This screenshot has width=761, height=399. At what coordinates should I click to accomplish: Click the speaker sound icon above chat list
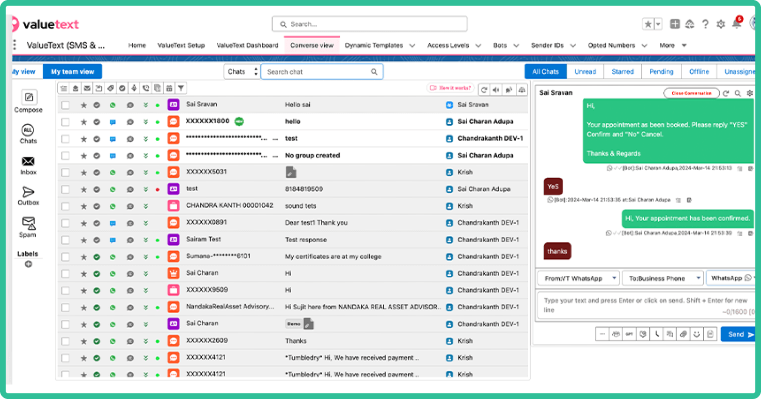tap(496, 89)
